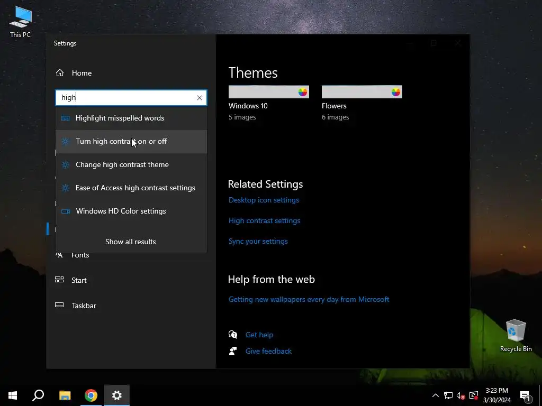Image resolution: width=542 pixels, height=406 pixels.
Task: Go to Home in Settings
Action: coord(82,73)
